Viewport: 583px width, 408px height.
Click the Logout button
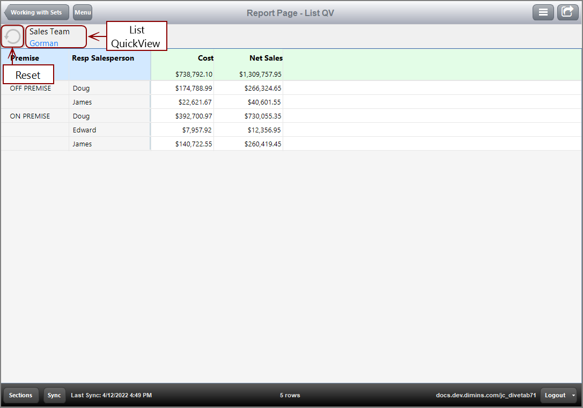pos(556,395)
